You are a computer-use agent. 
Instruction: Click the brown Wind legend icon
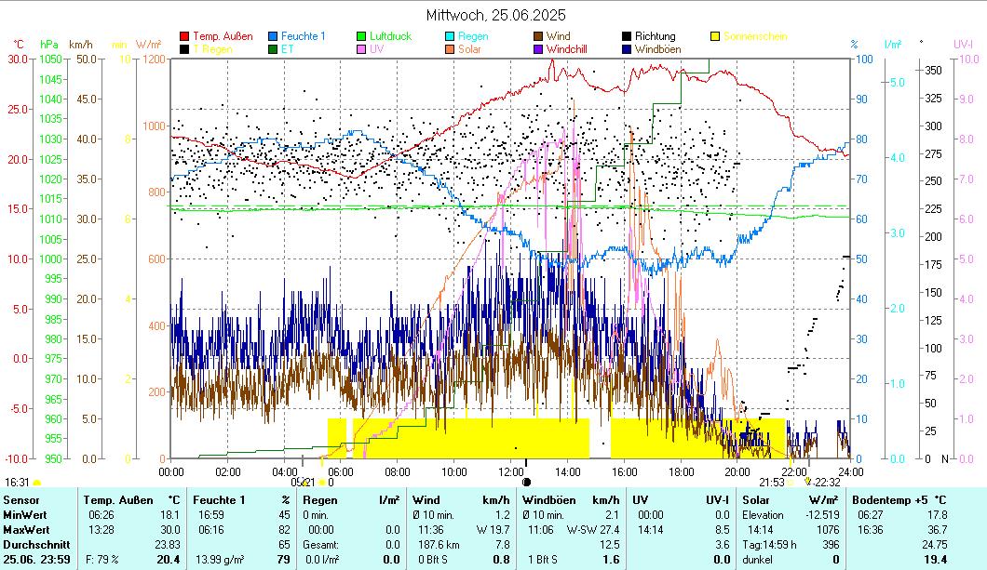(538, 36)
